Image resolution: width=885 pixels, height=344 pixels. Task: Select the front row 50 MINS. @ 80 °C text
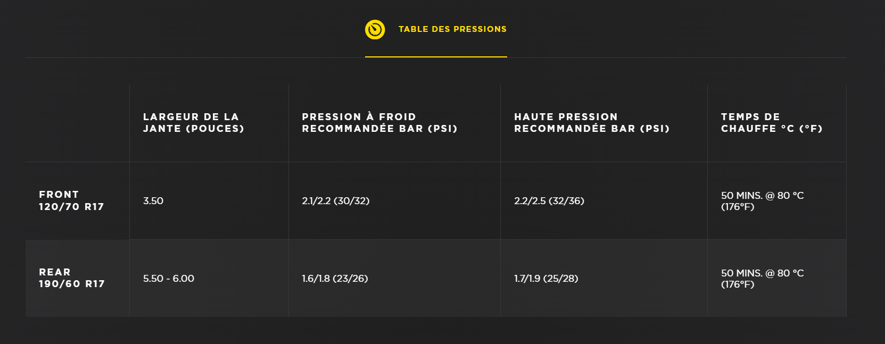[x=762, y=196]
